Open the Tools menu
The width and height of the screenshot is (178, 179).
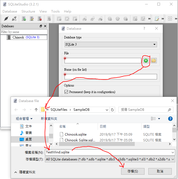55,11
